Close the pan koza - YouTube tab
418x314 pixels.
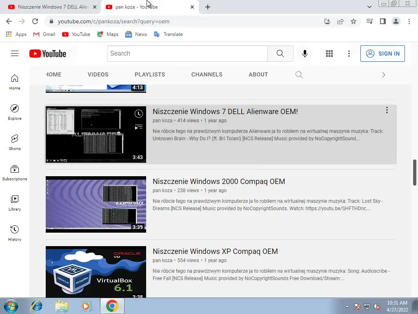(x=192, y=7)
